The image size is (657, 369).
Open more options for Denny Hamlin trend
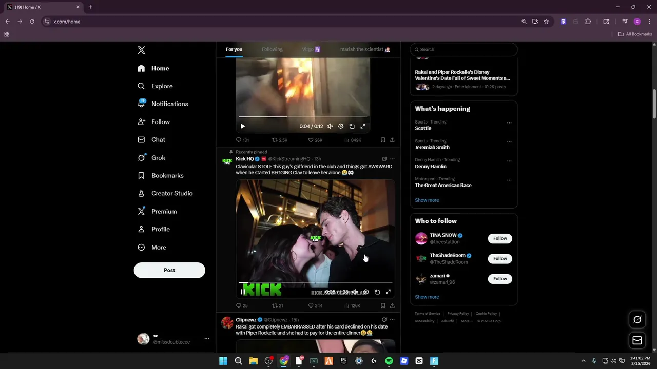[509, 161]
